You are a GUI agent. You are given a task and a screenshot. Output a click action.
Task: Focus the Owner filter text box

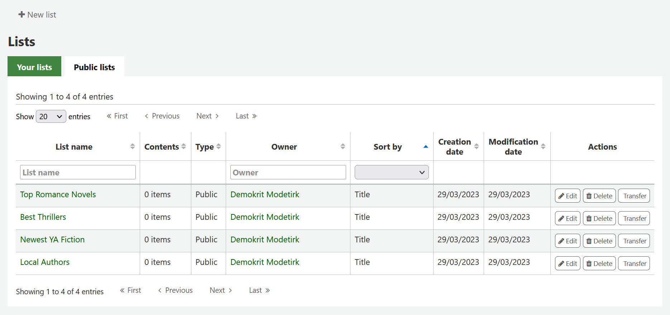[288, 172]
